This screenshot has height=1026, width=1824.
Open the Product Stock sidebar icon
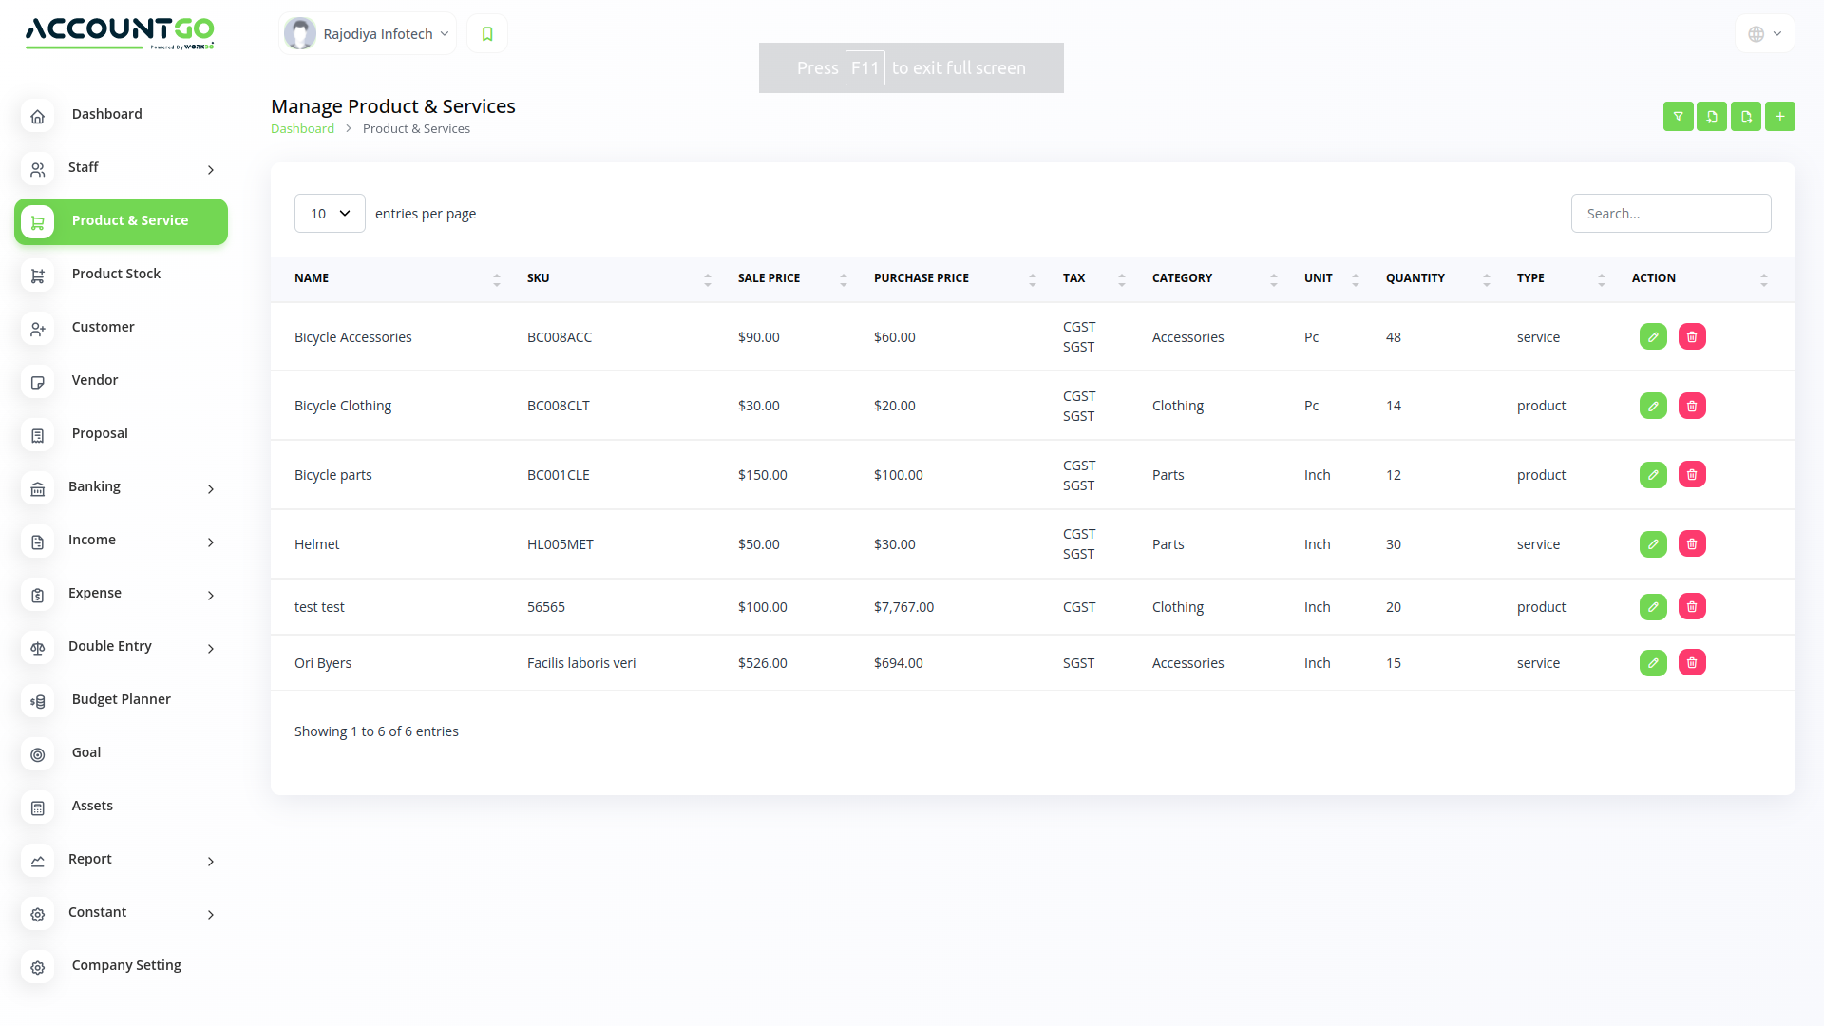point(37,275)
